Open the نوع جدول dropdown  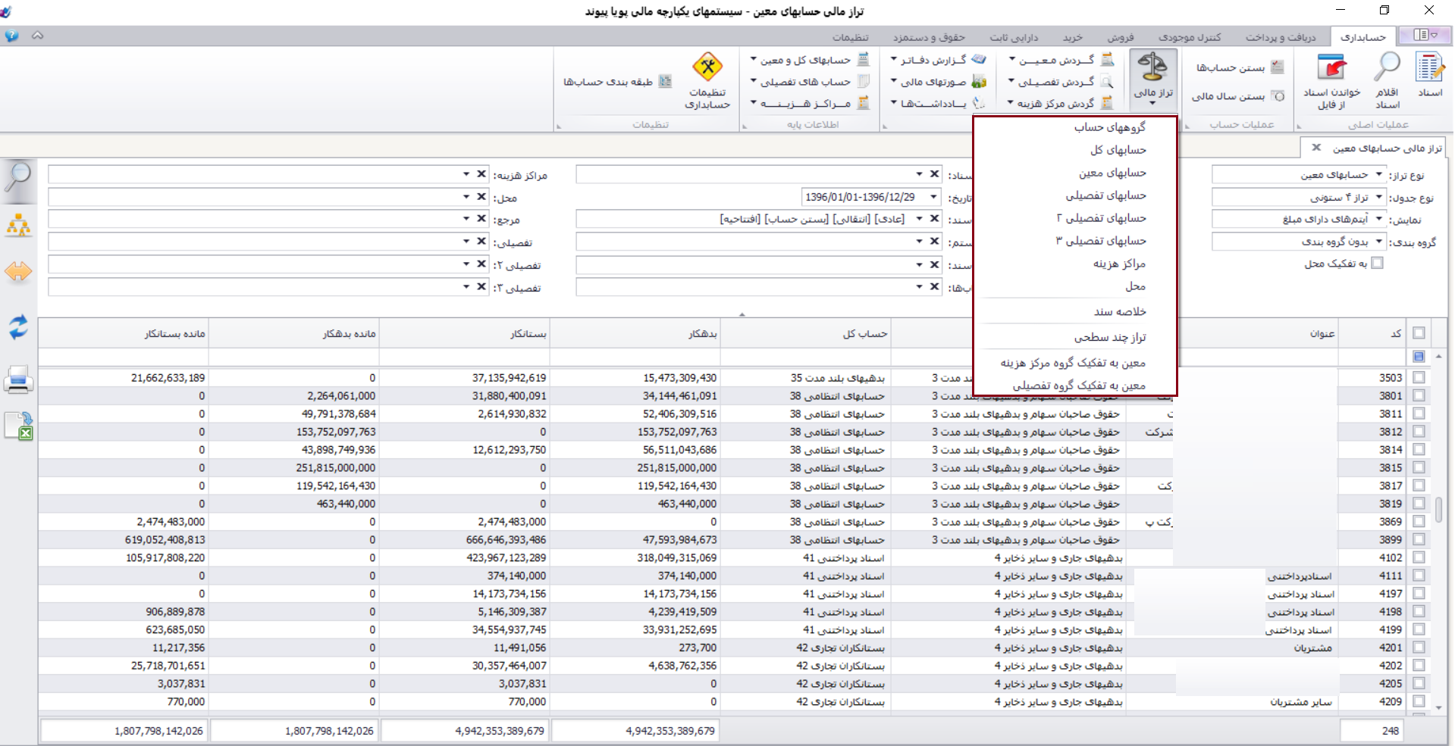(1379, 197)
